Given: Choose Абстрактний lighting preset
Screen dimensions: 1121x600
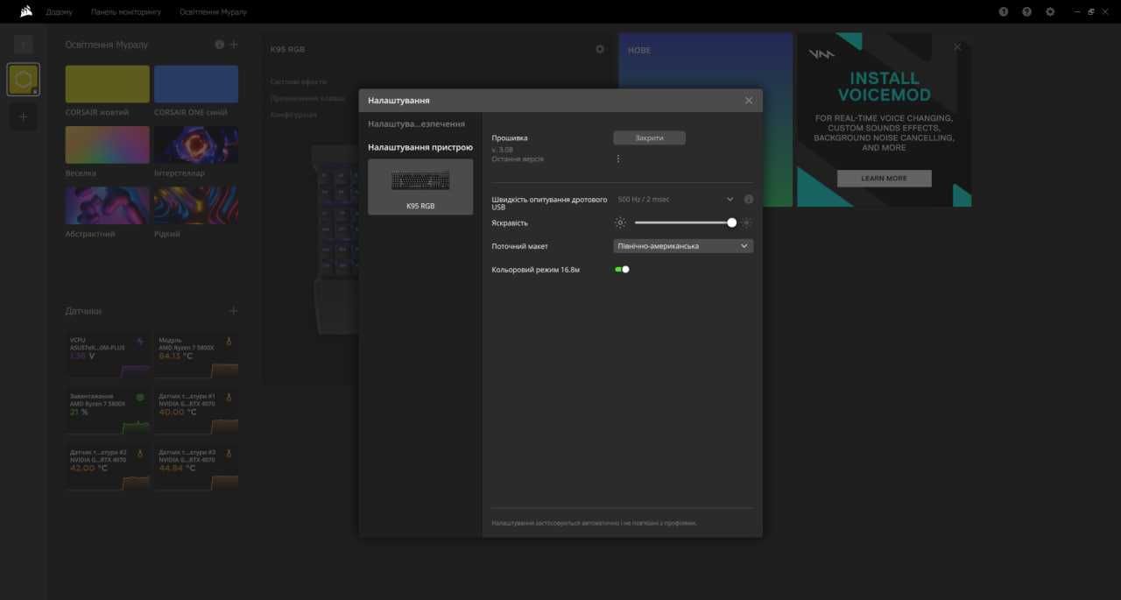Looking at the screenshot, I should pos(108,205).
